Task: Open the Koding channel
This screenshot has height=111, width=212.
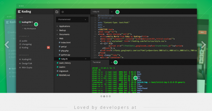Action: (24, 48)
